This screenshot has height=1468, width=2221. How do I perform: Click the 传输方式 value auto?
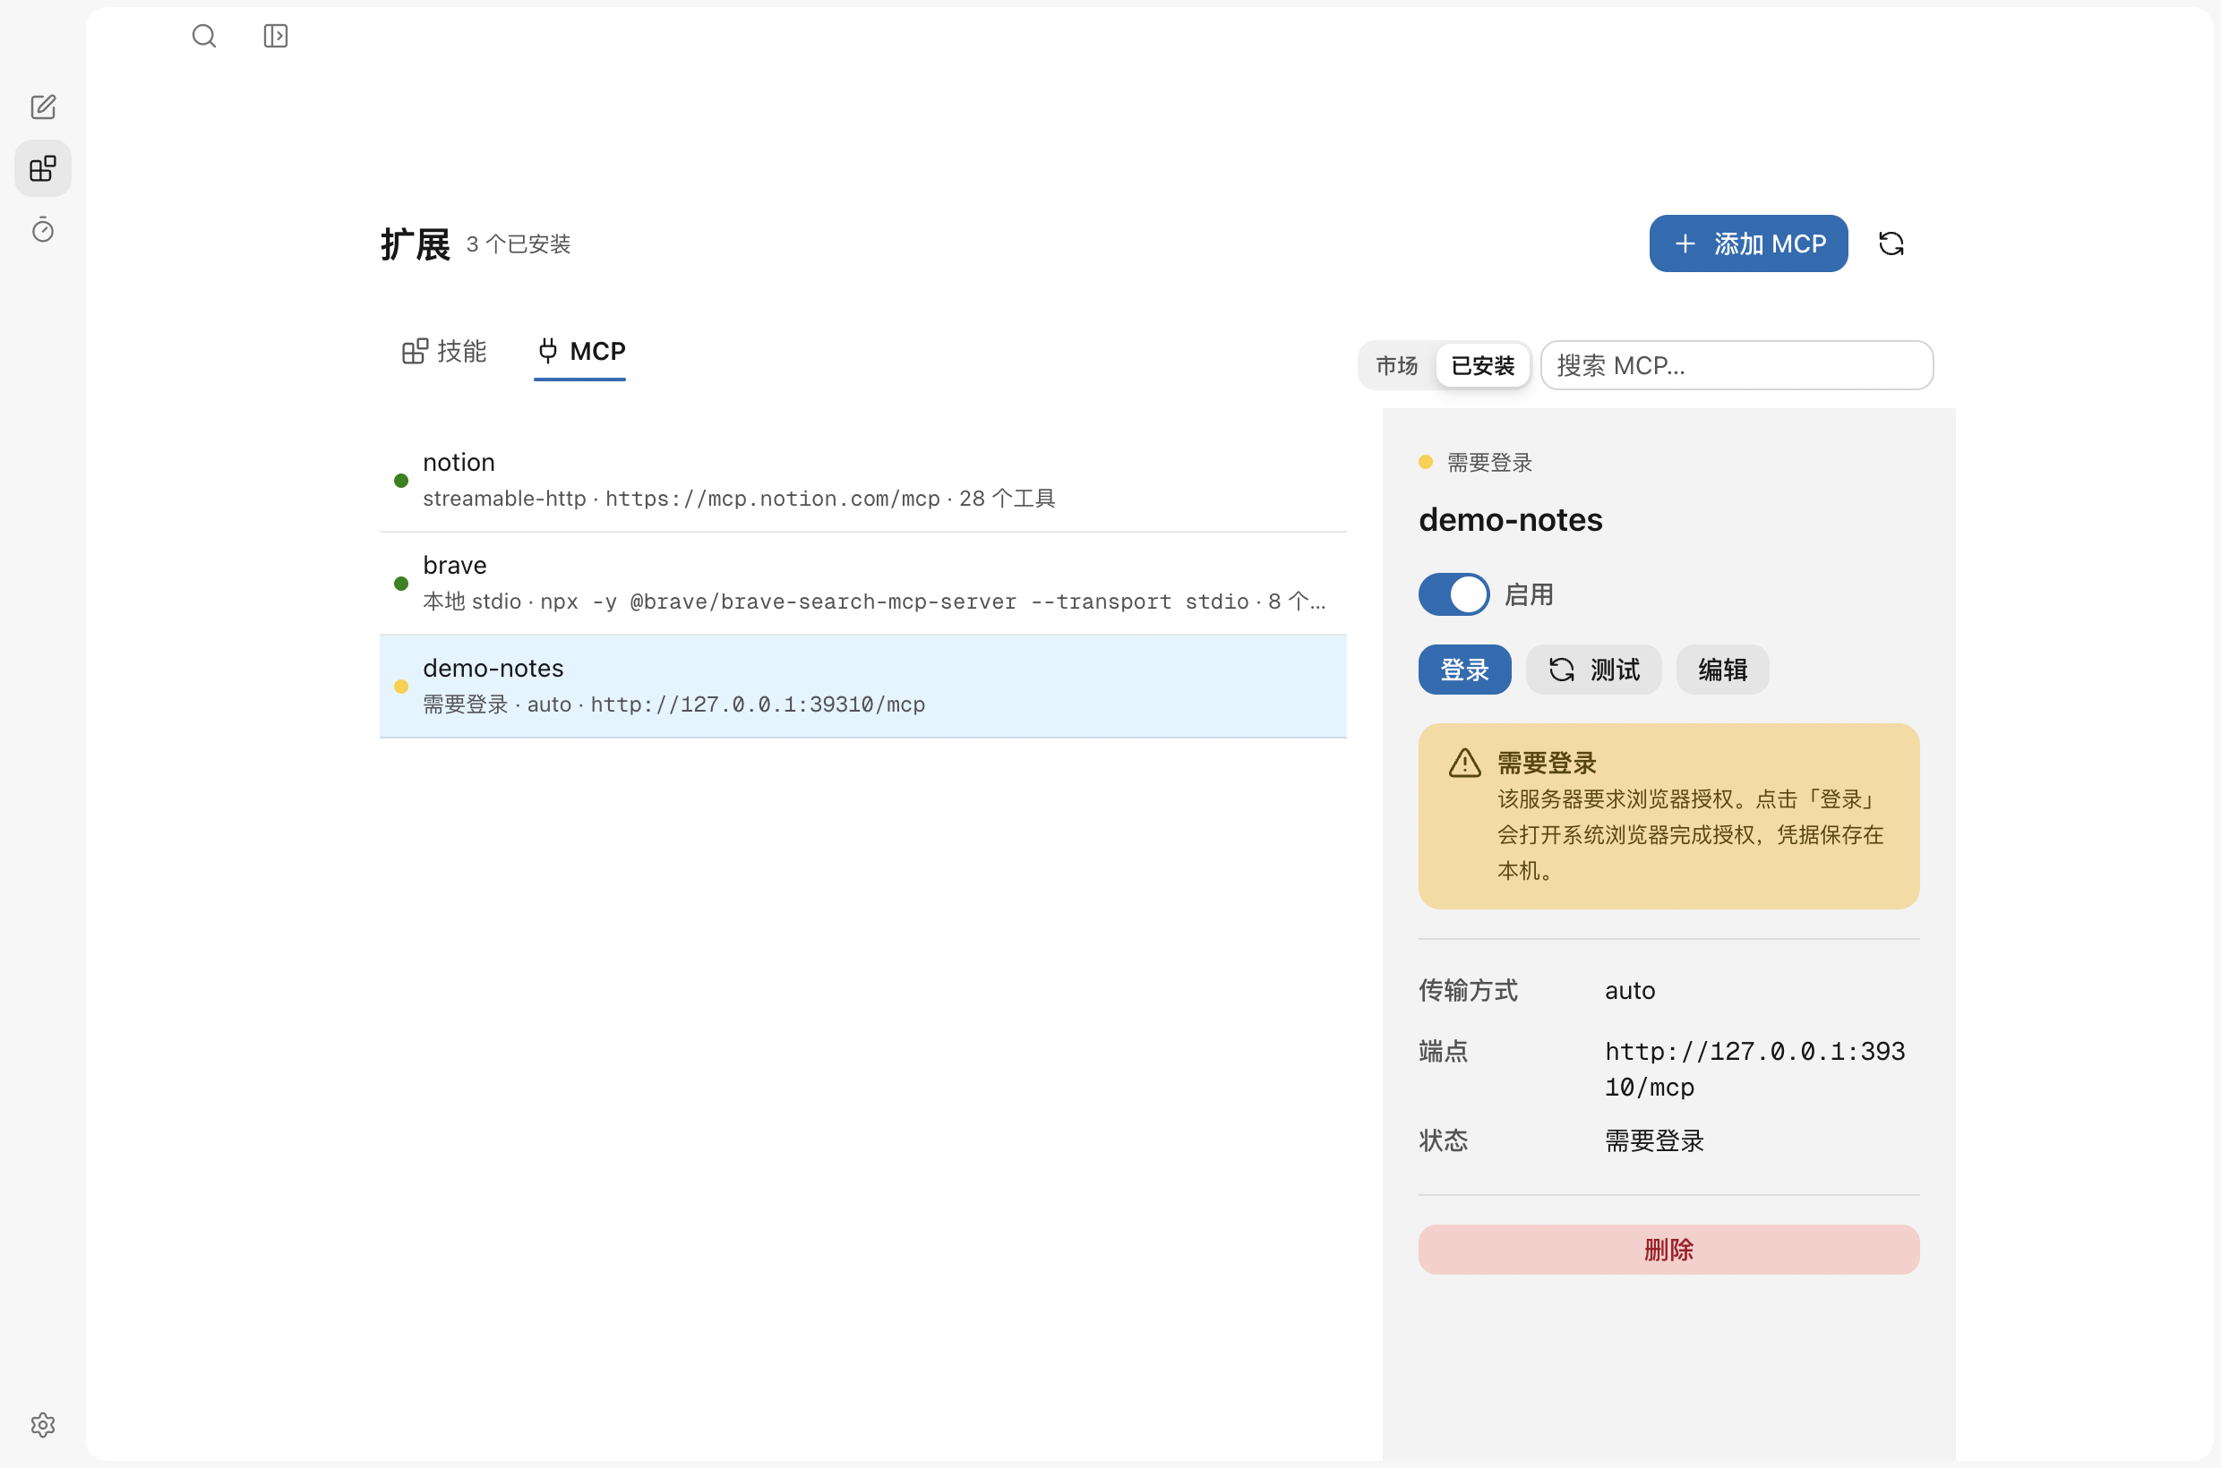[x=1629, y=990]
